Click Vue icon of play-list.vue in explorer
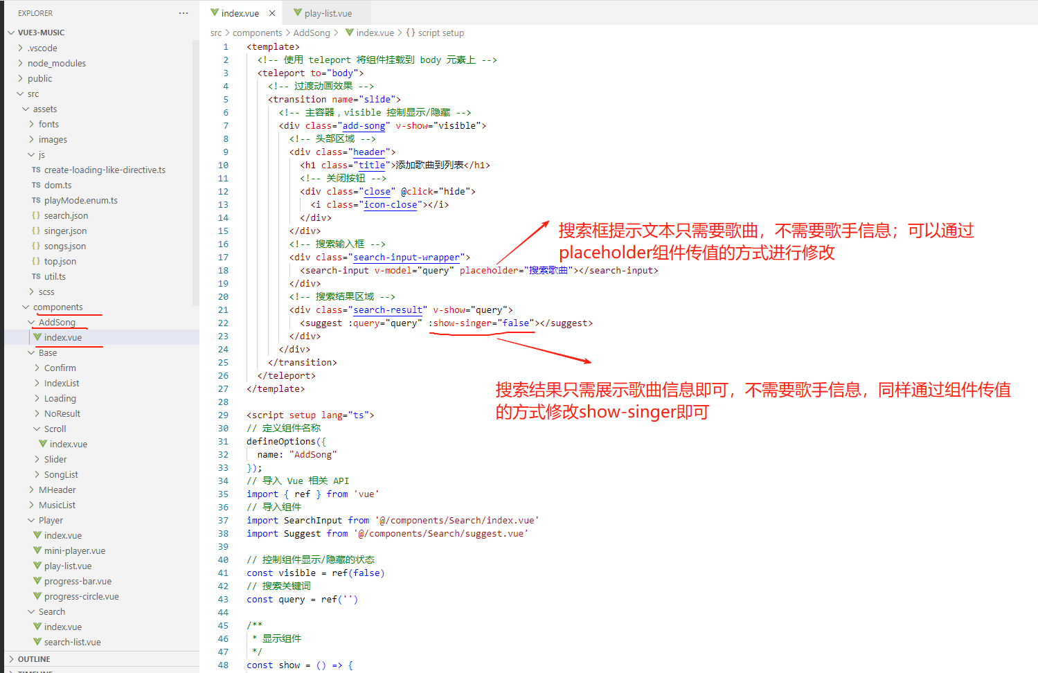 click(x=37, y=566)
